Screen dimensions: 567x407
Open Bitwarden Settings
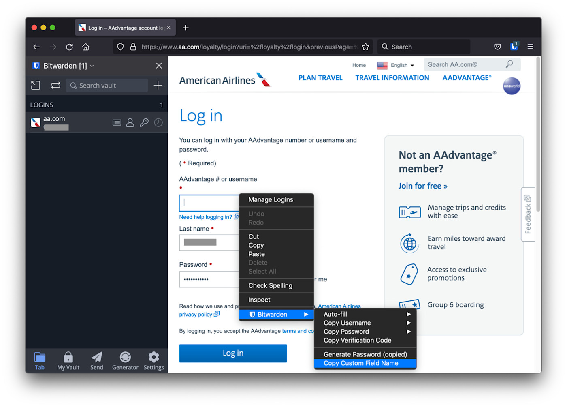click(x=153, y=360)
